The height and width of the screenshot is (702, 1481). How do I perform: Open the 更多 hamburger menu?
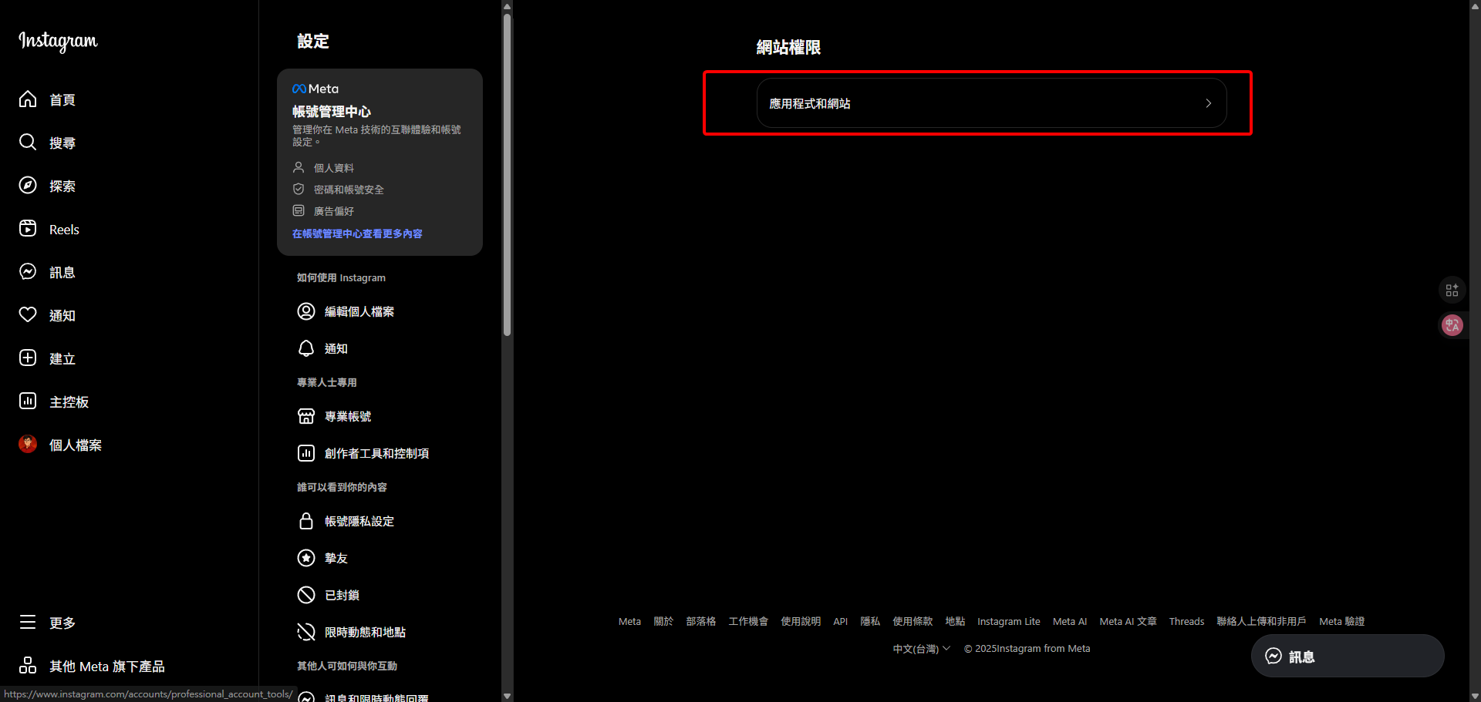pos(28,623)
